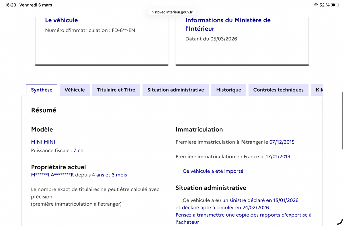Go to the Historique tab
The height and width of the screenshot is (226, 344).
pos(228,90)
